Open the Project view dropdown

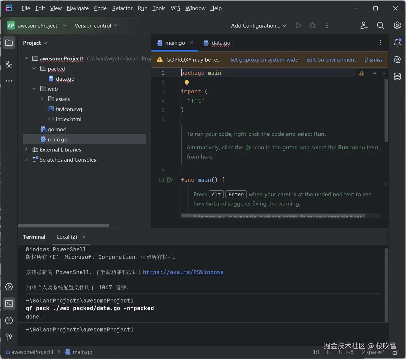click(35, 43)
